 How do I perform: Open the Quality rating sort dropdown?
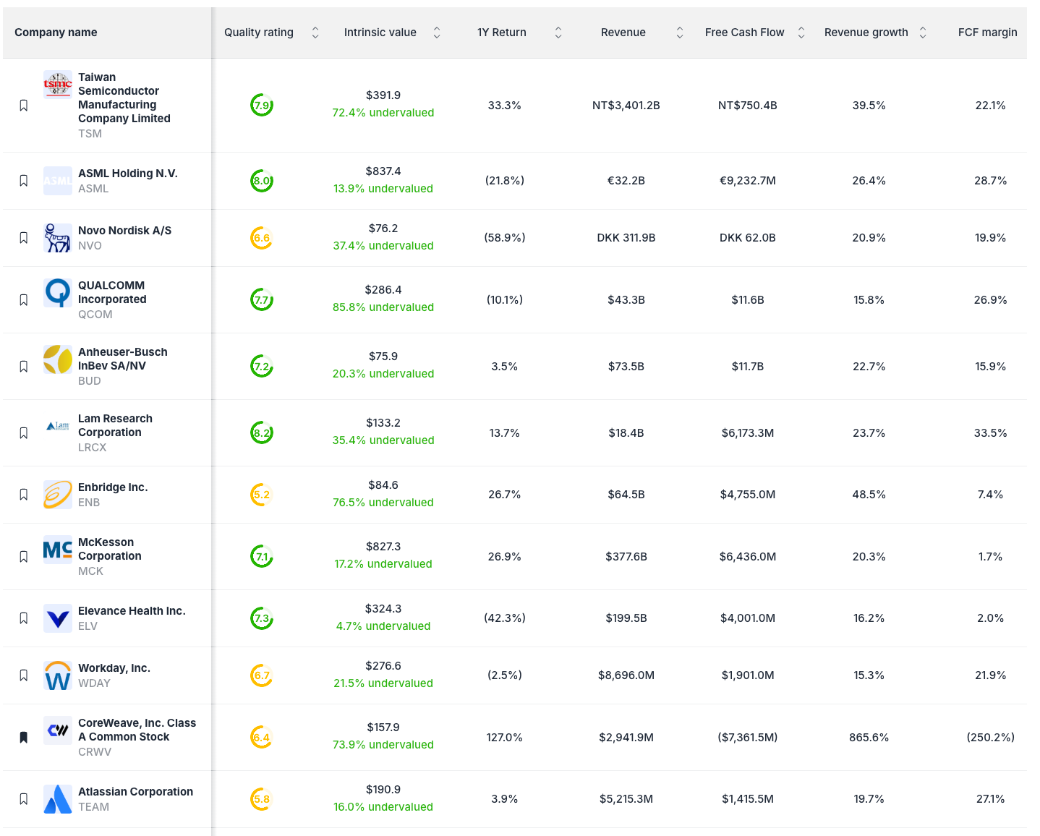(x=315, y=32)
